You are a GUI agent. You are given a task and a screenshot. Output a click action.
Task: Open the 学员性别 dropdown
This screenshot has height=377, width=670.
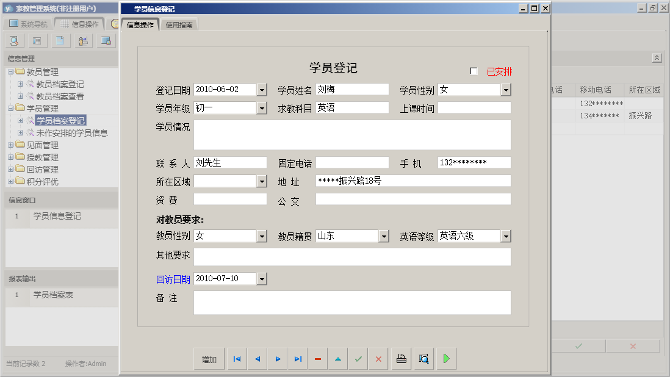click(506, 89)
